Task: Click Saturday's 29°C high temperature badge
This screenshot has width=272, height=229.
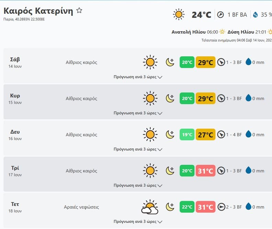Action: pos(205,62)
